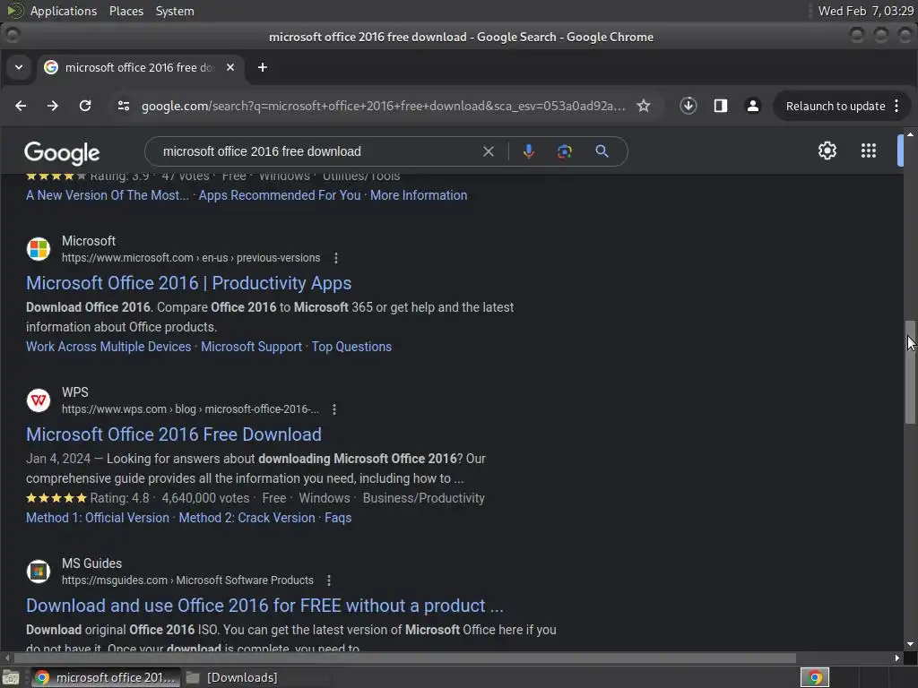Open options dots for MS Guides result
The width and height of the screenshot is (918, 688).
click(x=329, y=580)
